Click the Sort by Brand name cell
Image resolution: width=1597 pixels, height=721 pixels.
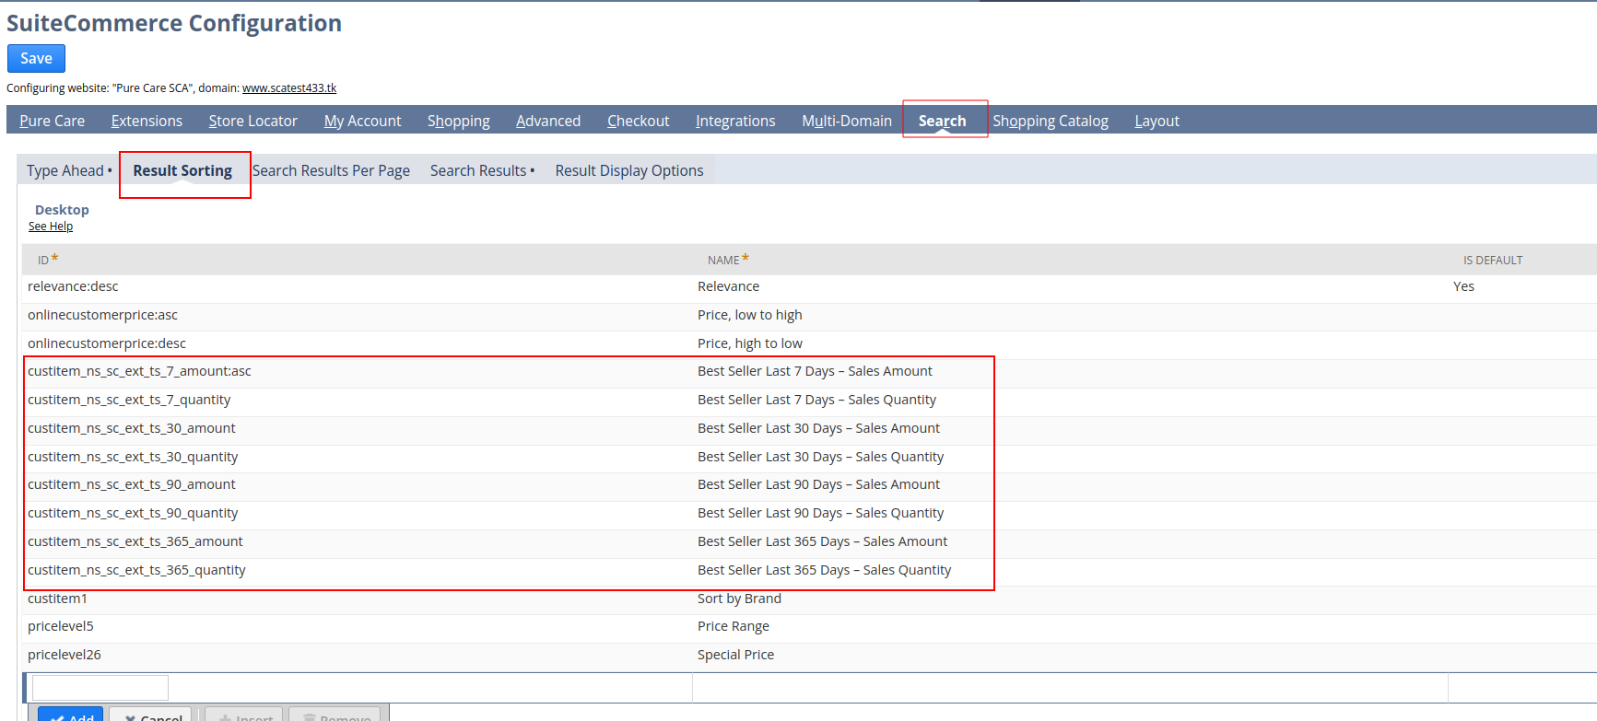coord(739,599)
